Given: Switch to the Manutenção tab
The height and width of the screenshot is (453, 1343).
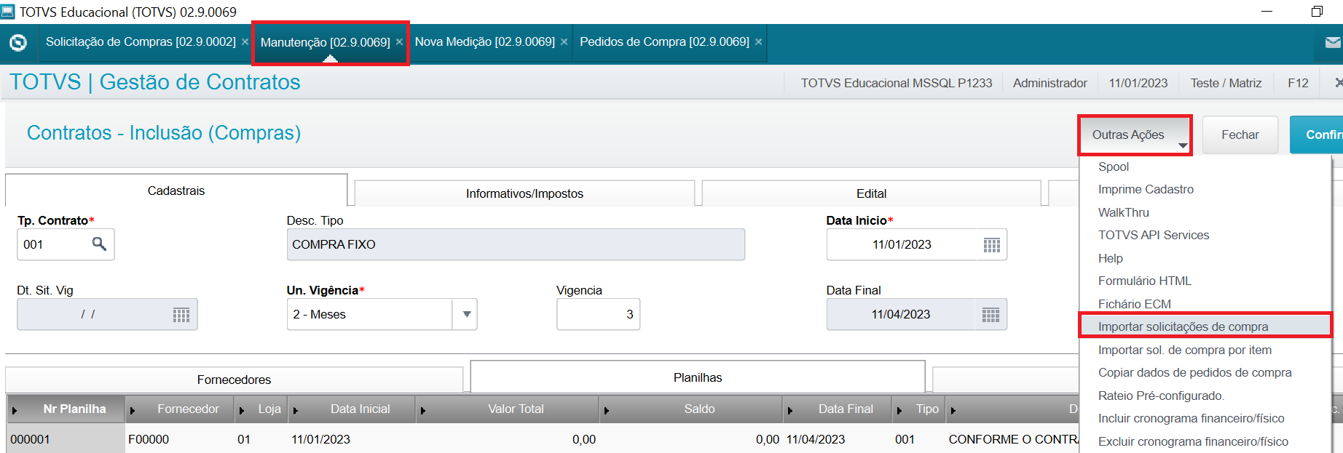Looking at the screenshot, I should coord(325,42).
